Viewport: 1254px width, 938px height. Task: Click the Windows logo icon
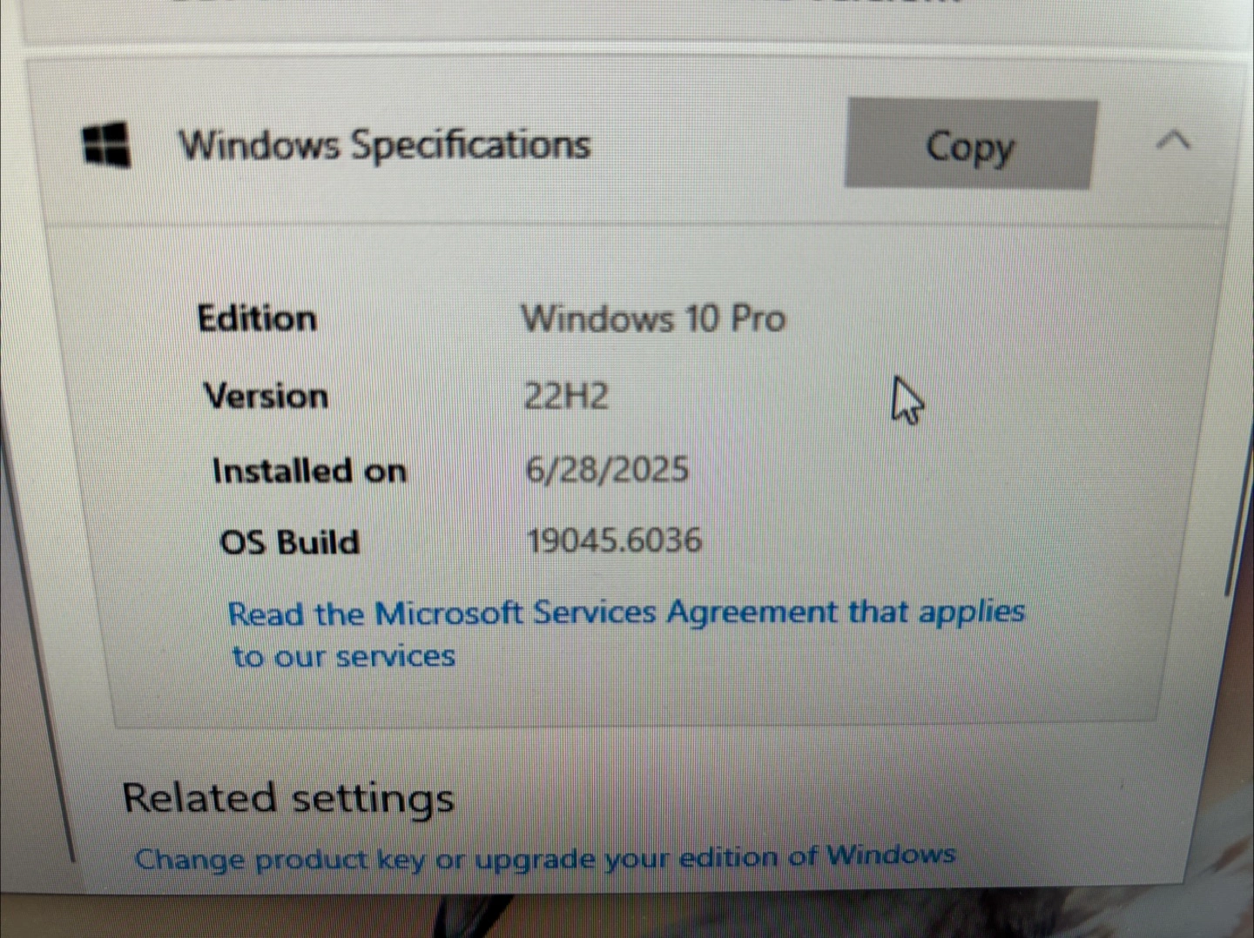(x=106, y=144)
